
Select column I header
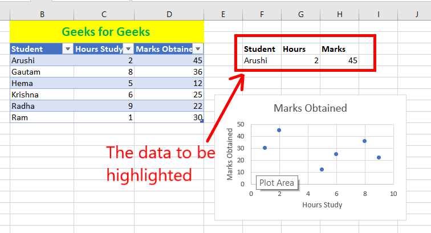[x=378, y=14]
